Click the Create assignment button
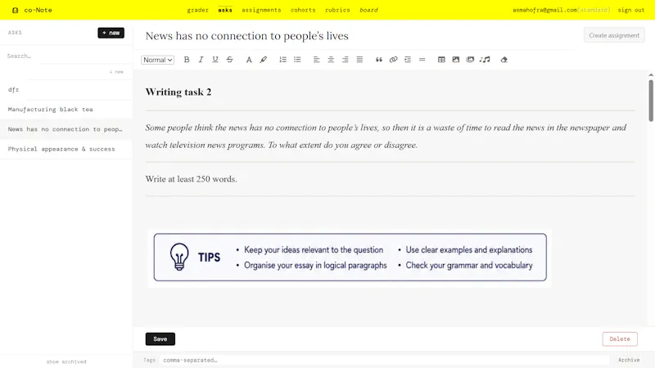655x368 pixels. tap(614, 35)
